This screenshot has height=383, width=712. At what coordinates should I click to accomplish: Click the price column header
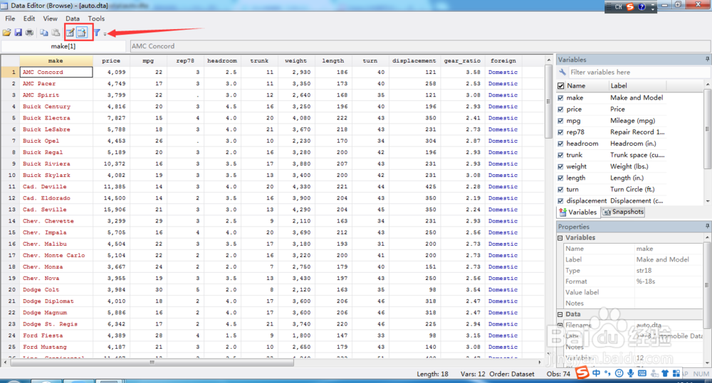tap(111, 60)
